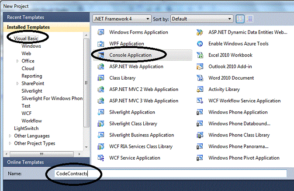Select the Windows Phone Pivot Application label
Screen dimensions: 294x191
pyautogui.click(x=244, y=158)
